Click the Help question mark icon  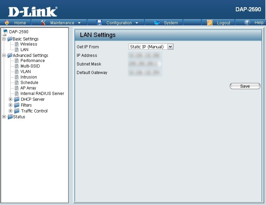point(247,22)
